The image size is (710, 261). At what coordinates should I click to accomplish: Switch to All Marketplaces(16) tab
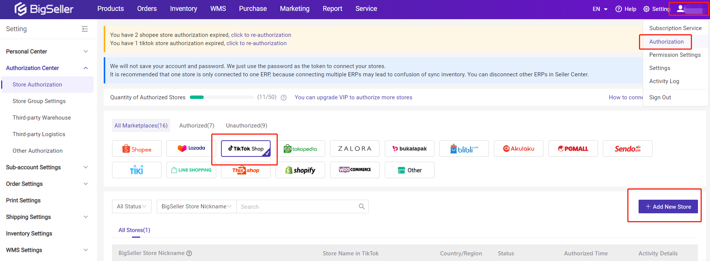click(x=141, y=126)
